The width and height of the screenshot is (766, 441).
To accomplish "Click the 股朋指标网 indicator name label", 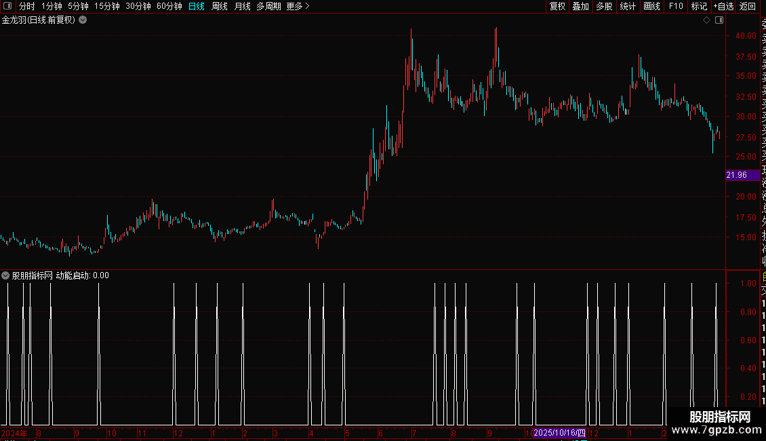I will [33, 275].
